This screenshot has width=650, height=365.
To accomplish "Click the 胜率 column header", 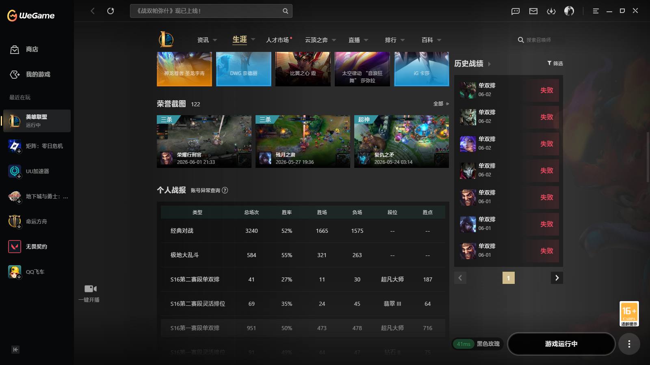I will click(287, 213).
